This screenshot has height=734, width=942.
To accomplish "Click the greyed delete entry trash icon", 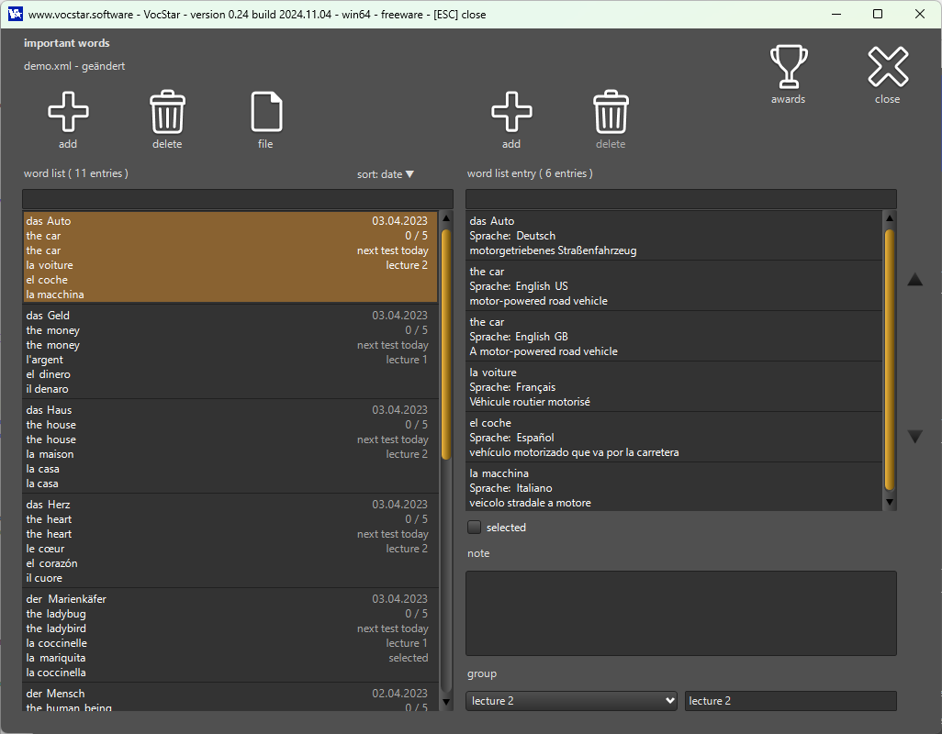I will coord(611,112).
